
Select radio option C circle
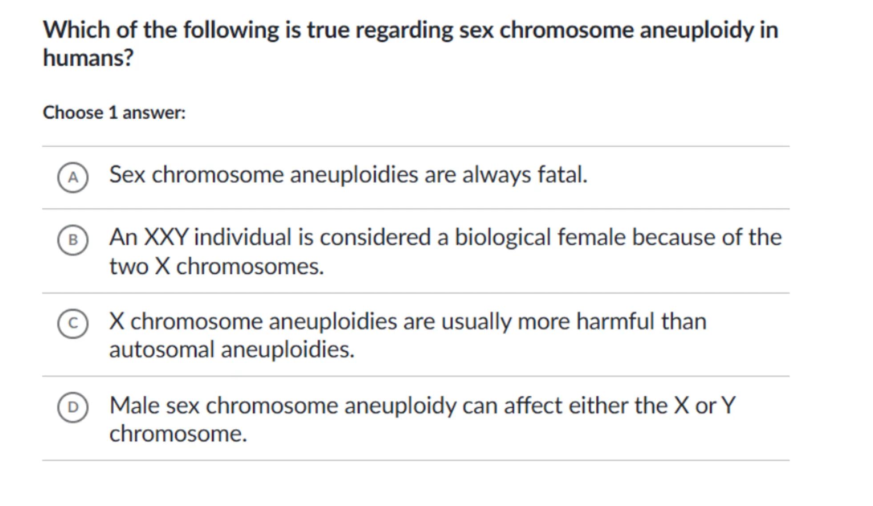click(x=73, y=324)
